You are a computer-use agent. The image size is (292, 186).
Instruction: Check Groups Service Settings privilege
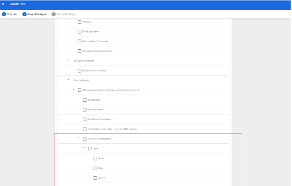79,70
